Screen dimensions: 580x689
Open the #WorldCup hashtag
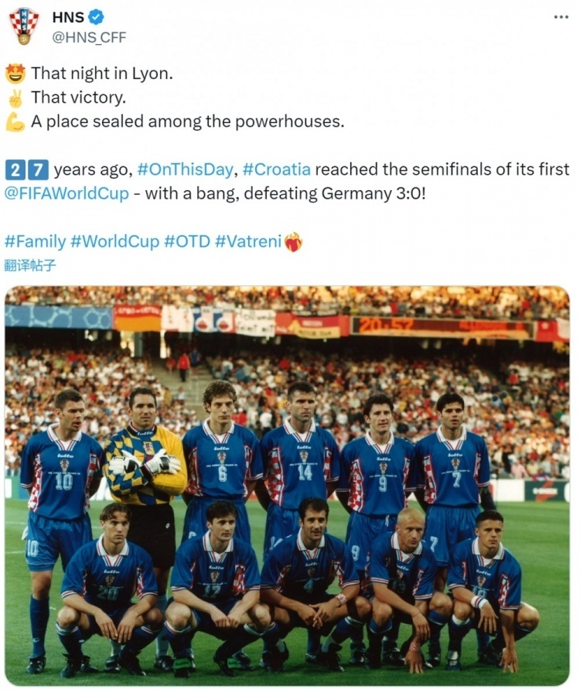tap(114, 241)
